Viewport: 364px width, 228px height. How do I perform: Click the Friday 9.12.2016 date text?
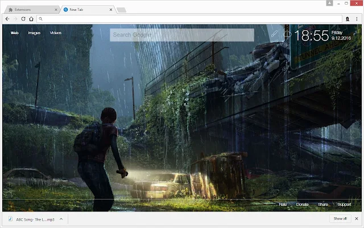click(341, 35)
